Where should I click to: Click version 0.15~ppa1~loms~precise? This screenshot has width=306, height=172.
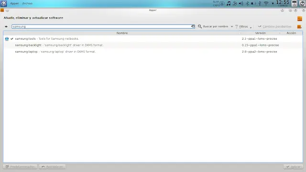tap(260, 45)
